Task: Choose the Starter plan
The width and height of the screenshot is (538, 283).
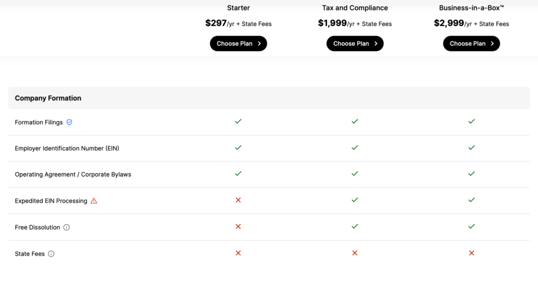Action: [238, 43]
